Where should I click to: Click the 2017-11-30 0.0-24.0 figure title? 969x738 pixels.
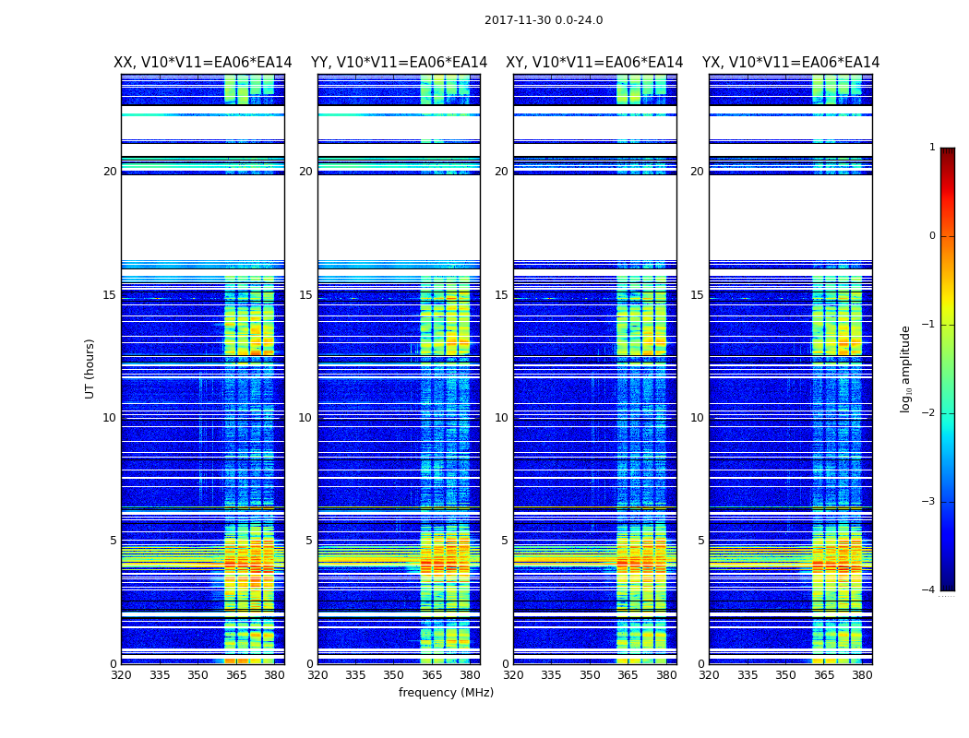[544, 20]
